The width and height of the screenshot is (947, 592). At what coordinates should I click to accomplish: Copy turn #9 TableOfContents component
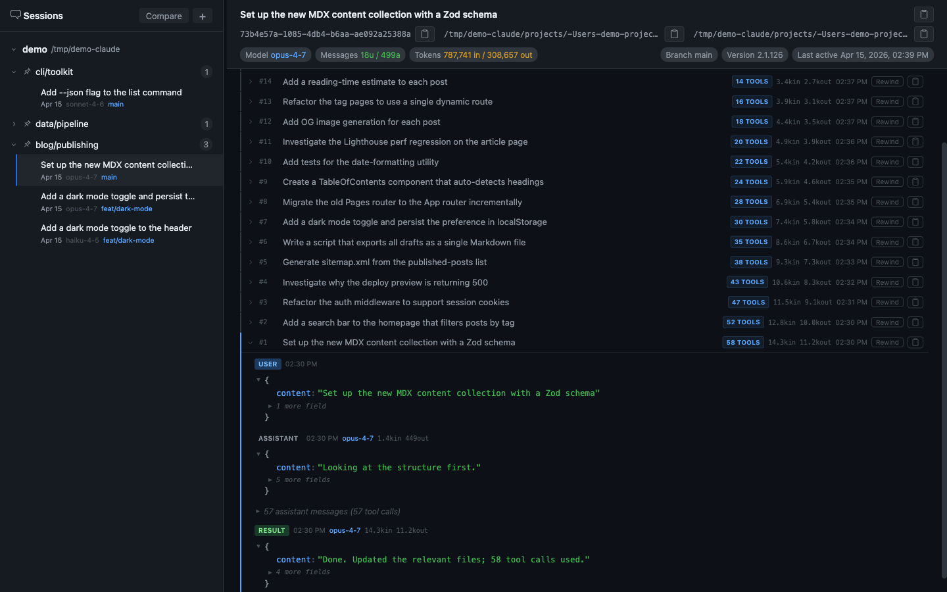[x=915, y=182]
